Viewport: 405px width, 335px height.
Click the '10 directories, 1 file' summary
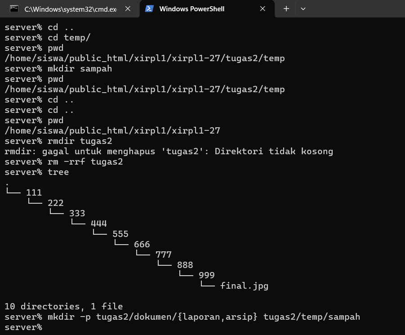[63, 306]
